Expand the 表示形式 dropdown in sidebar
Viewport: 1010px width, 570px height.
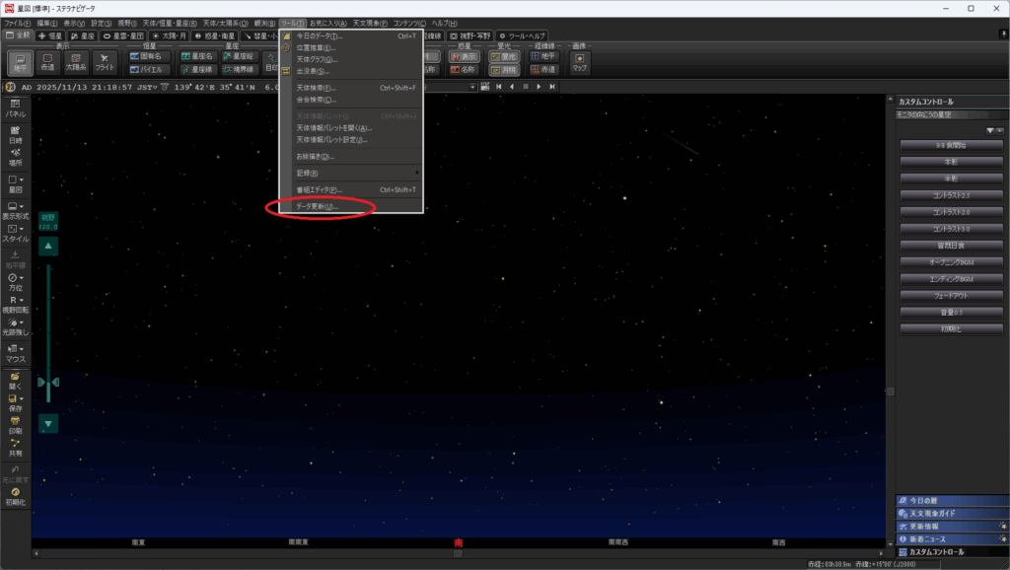[x=15, y=210]
